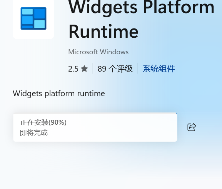Image resolution: width=222 pixels, height=189 pixels.
Task: Click the 89 个评级 ratings count
Action: [115, 69]
